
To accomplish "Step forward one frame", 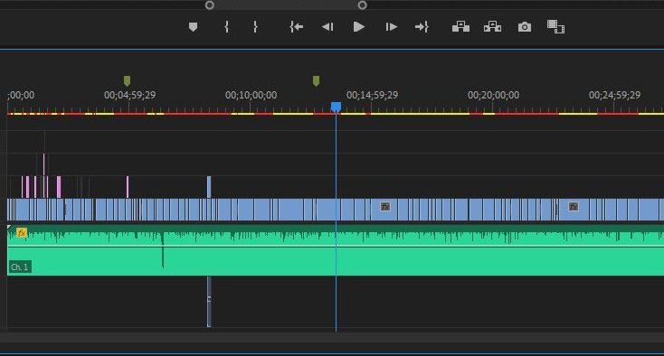I will 391,27.
